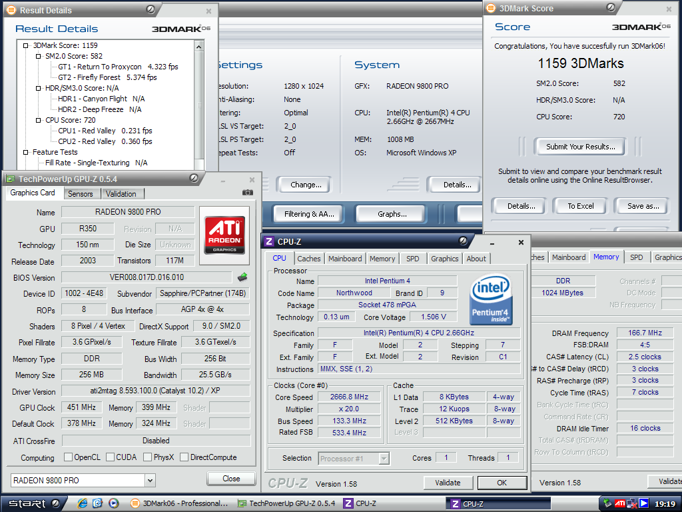Click To Excel button

tap(580, 206)
